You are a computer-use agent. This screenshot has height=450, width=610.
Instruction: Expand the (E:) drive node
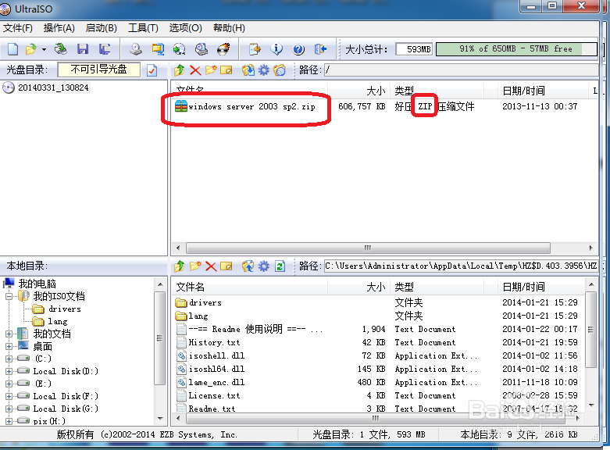[9, 384]
